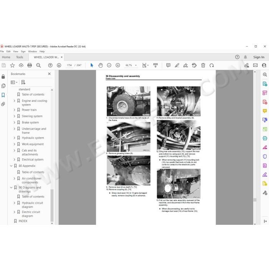Rotate the page with rotate icon
The height and width of the screenshot is (269, 269).
tap(212, 65)
